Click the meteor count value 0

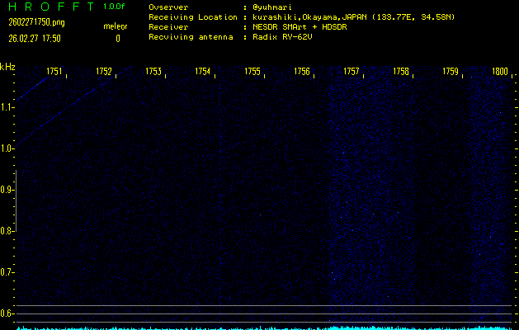(x=118, y=39)
